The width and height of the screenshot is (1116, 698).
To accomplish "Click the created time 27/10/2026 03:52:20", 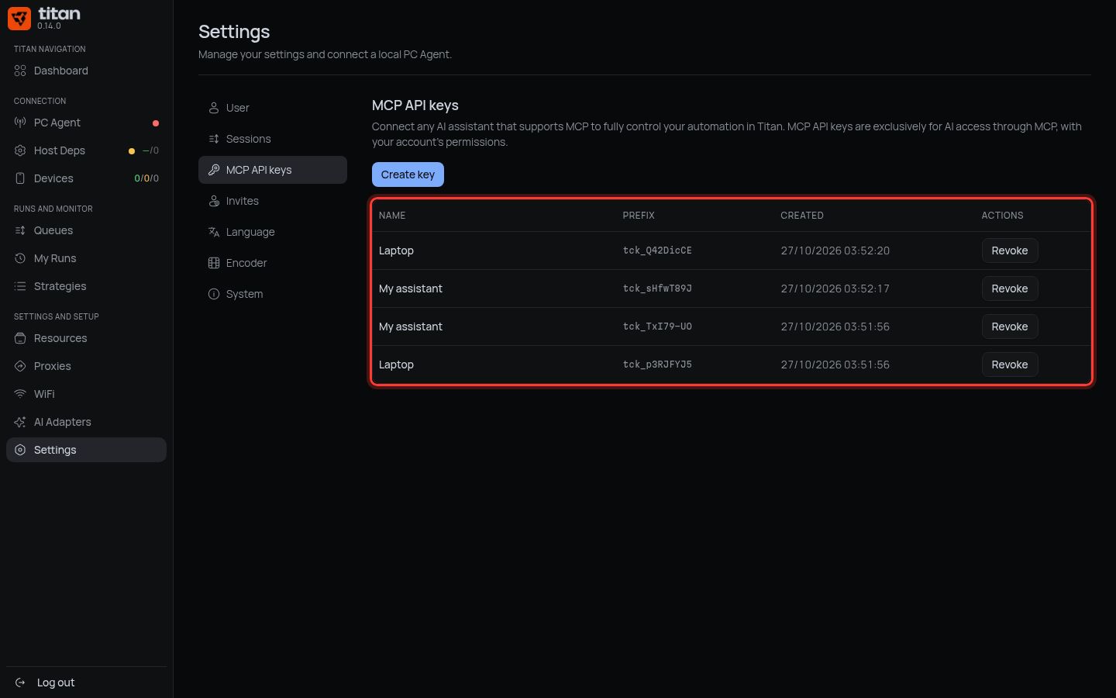I will [835, 251].
